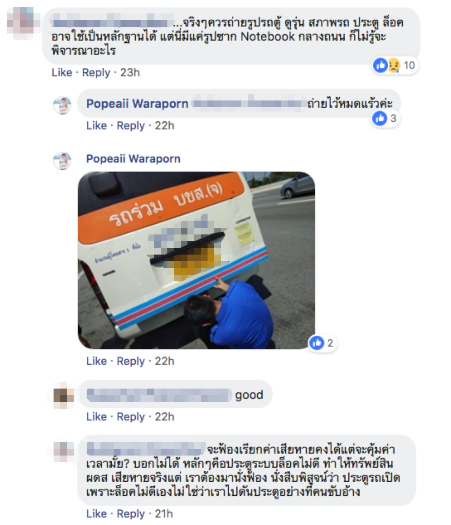Open the van photo attachment
This screenshot has height=525, width=451.
(196, 260)
